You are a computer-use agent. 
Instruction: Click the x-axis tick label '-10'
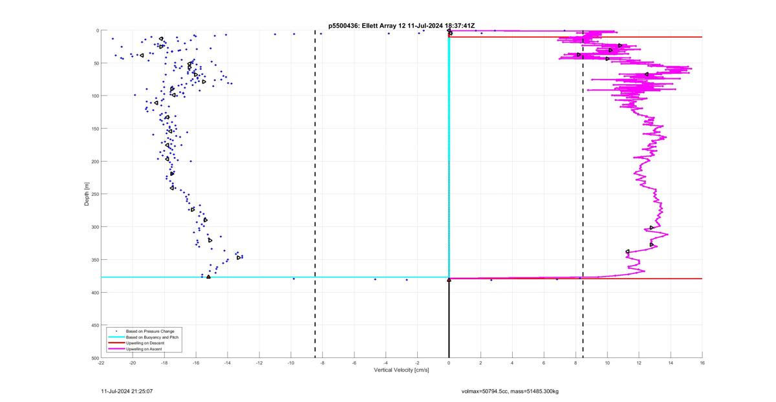click(x=291, y=363)
